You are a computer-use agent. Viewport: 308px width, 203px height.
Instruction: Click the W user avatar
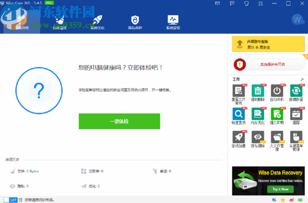pos(297,19)
